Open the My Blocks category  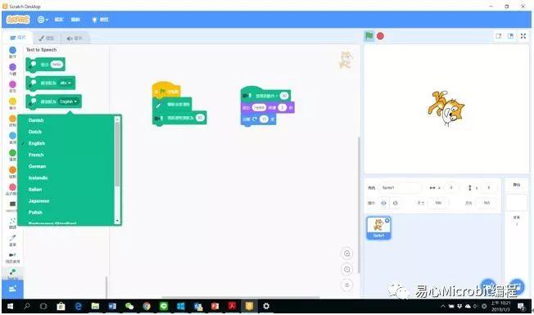point(12,189)
